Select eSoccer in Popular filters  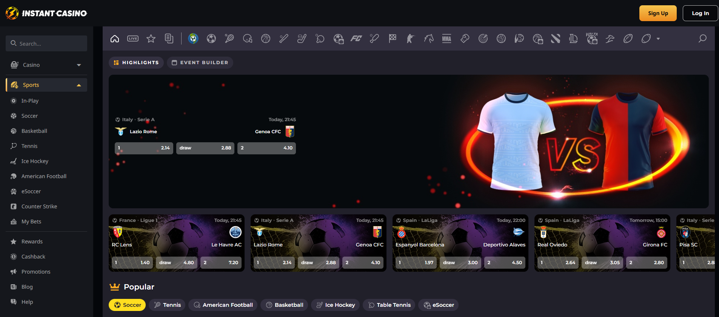tap(439, 305)
